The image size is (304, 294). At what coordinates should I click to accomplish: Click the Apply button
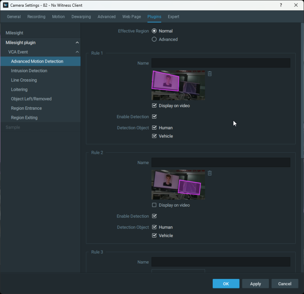[255, 284]
